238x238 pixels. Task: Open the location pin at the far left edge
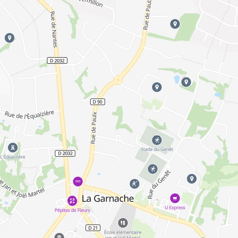tap(9, 38)
